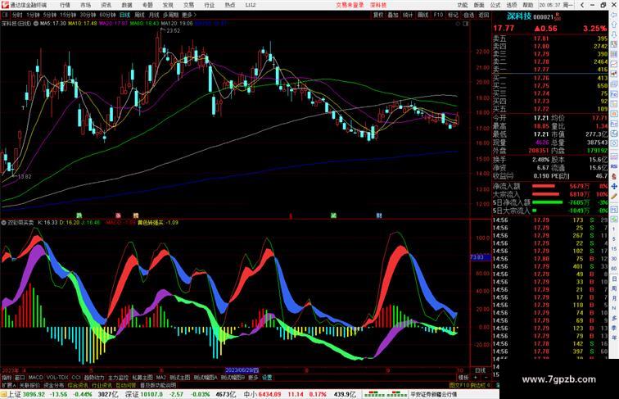The width and height of the screenshot is (619, 399).
Task: Open the 公式 menu
Action: click(x=495, y=5)
